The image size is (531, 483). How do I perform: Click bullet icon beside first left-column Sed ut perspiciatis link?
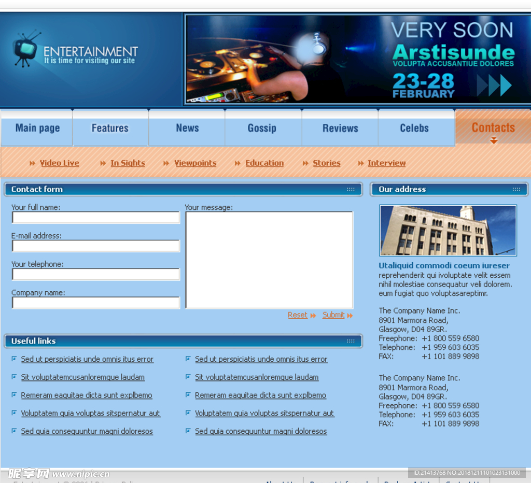(x=14, y=359)
